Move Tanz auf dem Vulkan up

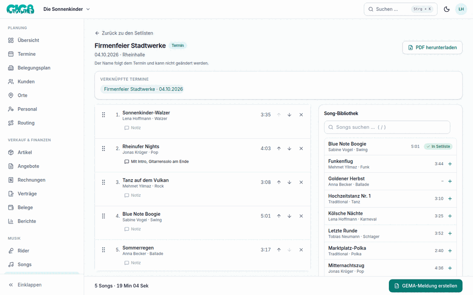tap(279, 182)
